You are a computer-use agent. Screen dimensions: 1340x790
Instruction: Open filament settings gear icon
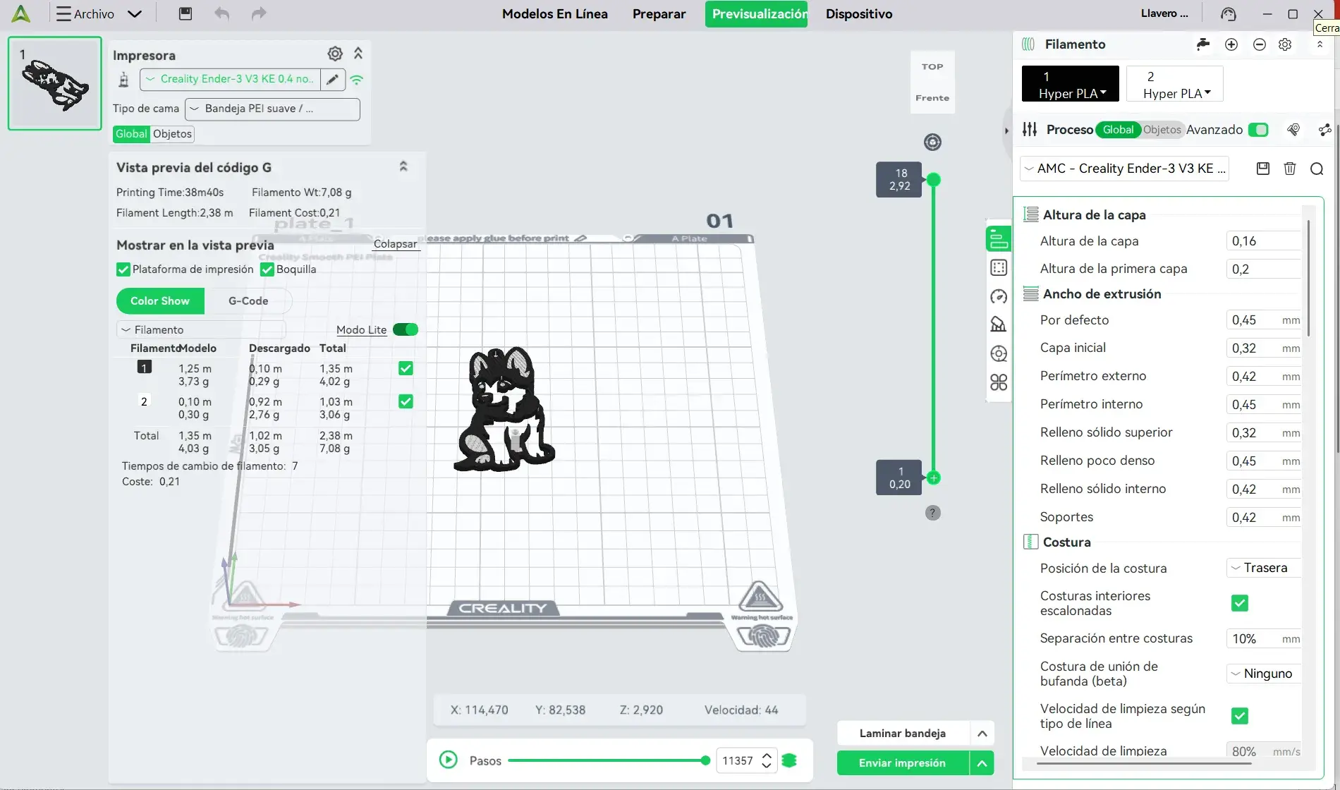pyautogui.click(x=1285, y=44)
